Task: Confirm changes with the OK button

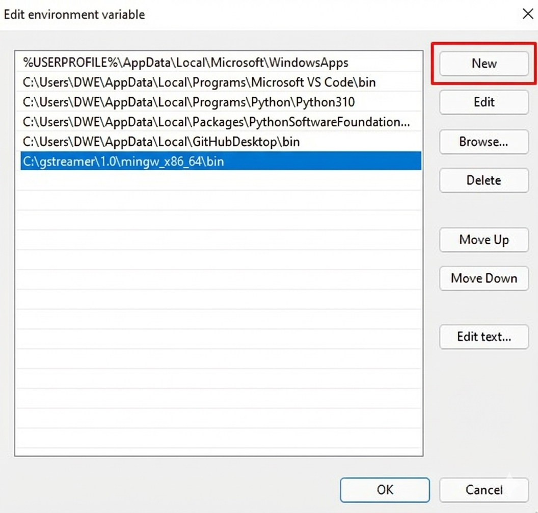Action: 385,490
